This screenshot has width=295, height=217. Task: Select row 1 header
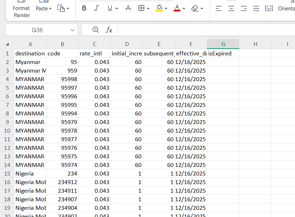[7, 54]
